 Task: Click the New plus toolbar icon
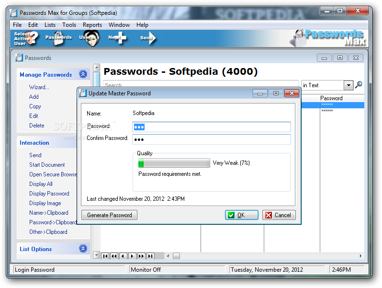pos(117,38)
